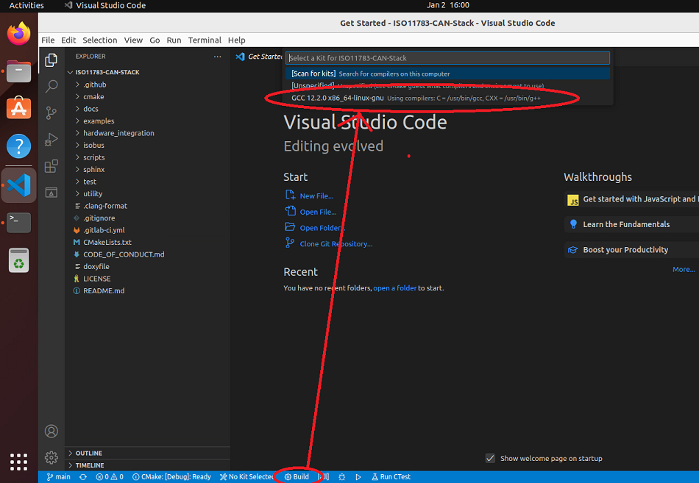
Task: Open README.md in the explorer
Action: tap(104, 291)
